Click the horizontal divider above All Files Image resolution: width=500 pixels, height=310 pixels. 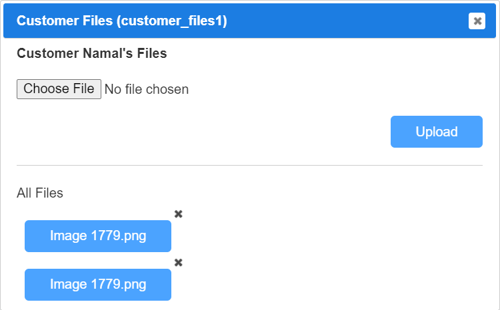coord(249,165)
